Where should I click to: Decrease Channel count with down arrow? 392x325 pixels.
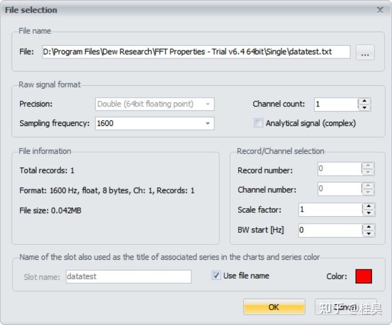pyautogui.click(x=365, y=108)
